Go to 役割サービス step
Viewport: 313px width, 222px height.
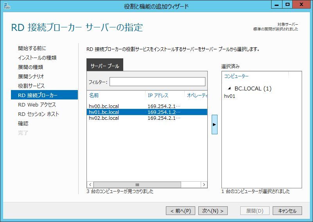point(31,86)
